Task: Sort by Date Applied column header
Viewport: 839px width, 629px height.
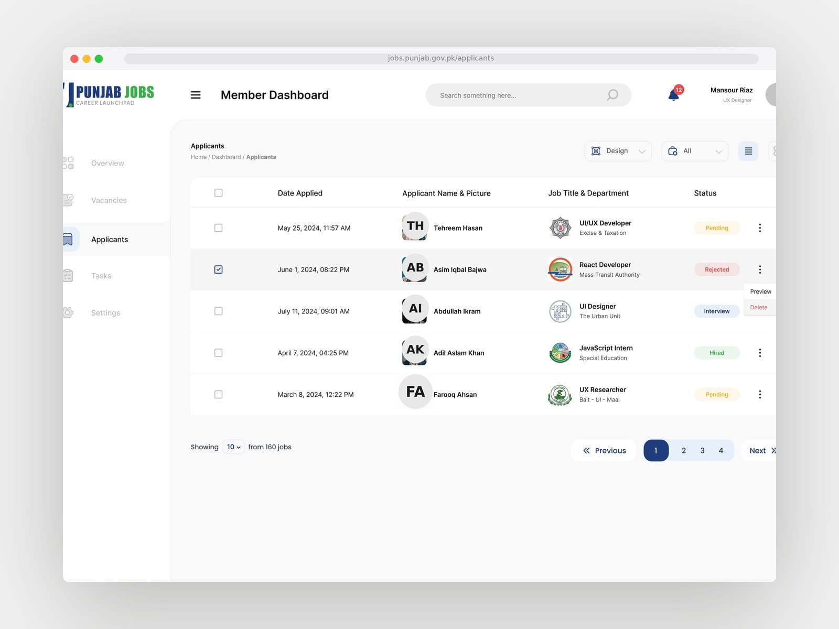Action: click(300, 193)
